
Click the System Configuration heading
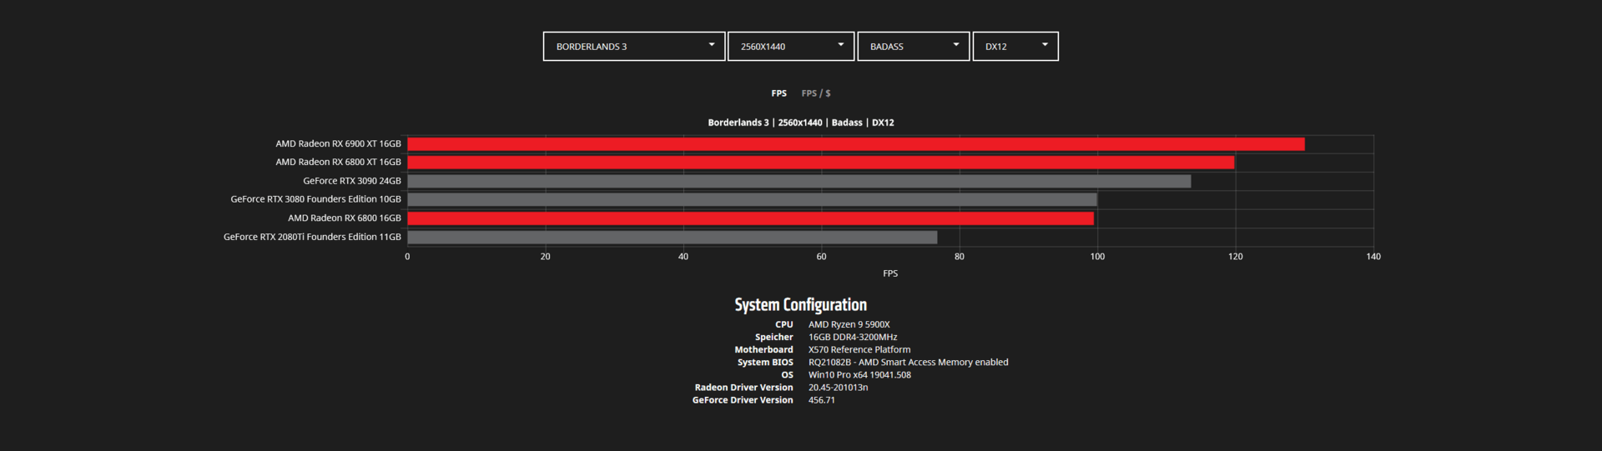(x=800, y=305)
